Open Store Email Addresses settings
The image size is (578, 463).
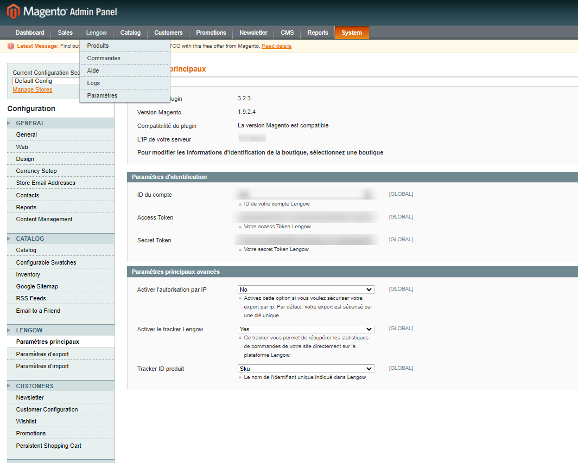(61, 183)
